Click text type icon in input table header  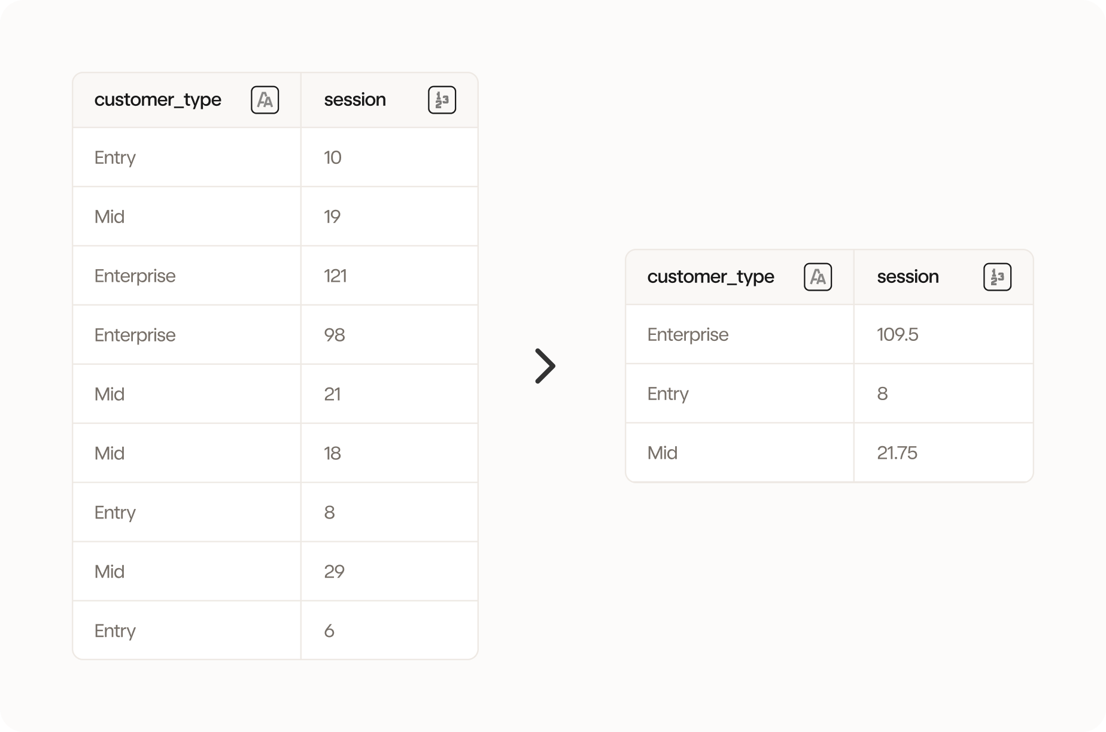[265, 100]
